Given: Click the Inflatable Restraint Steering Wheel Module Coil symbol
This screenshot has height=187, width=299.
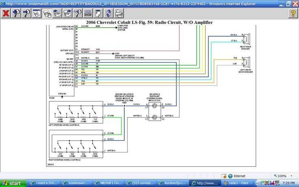Looking at the screenshot, I should point(154,111).
